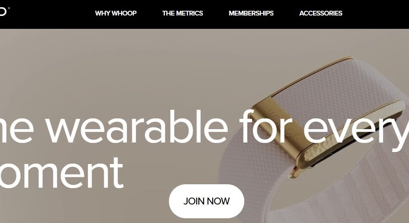Select ACCESSORIES in the top navigation

click(x=321, y=13)
